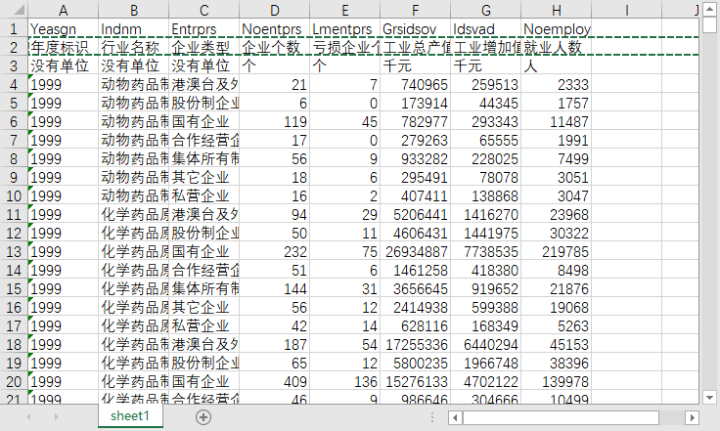Select row 13 header
This screenshot has width=720, height=431.
(14, 252)
